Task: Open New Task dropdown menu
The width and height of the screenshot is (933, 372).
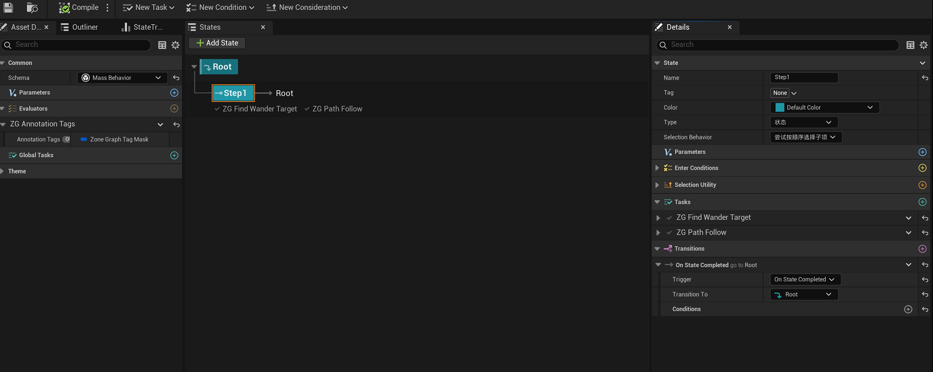Action: click(148, 8)
